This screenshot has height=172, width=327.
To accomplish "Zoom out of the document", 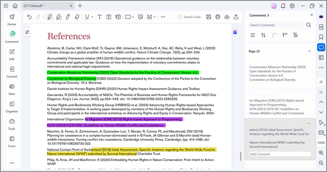I will (321, 163).
